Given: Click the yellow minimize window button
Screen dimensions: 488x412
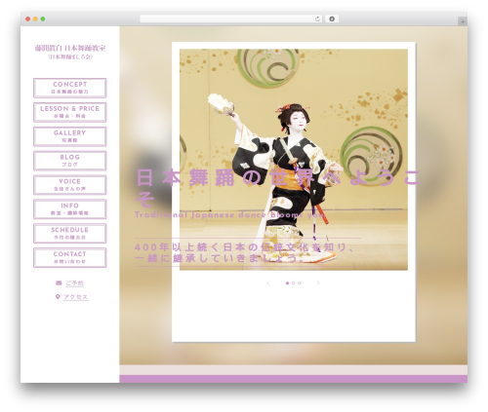Looking at the screenshot, I should (35, 19).
